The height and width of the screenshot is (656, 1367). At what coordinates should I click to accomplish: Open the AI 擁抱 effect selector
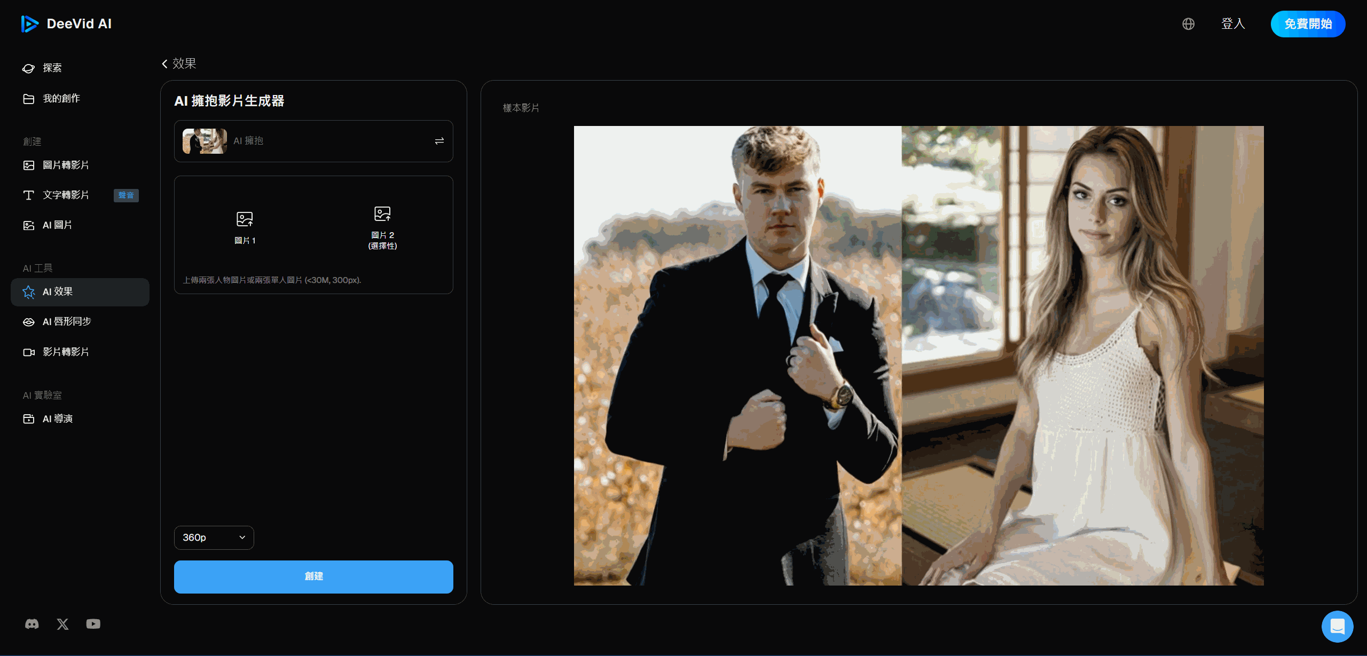(x=313, y=141)
